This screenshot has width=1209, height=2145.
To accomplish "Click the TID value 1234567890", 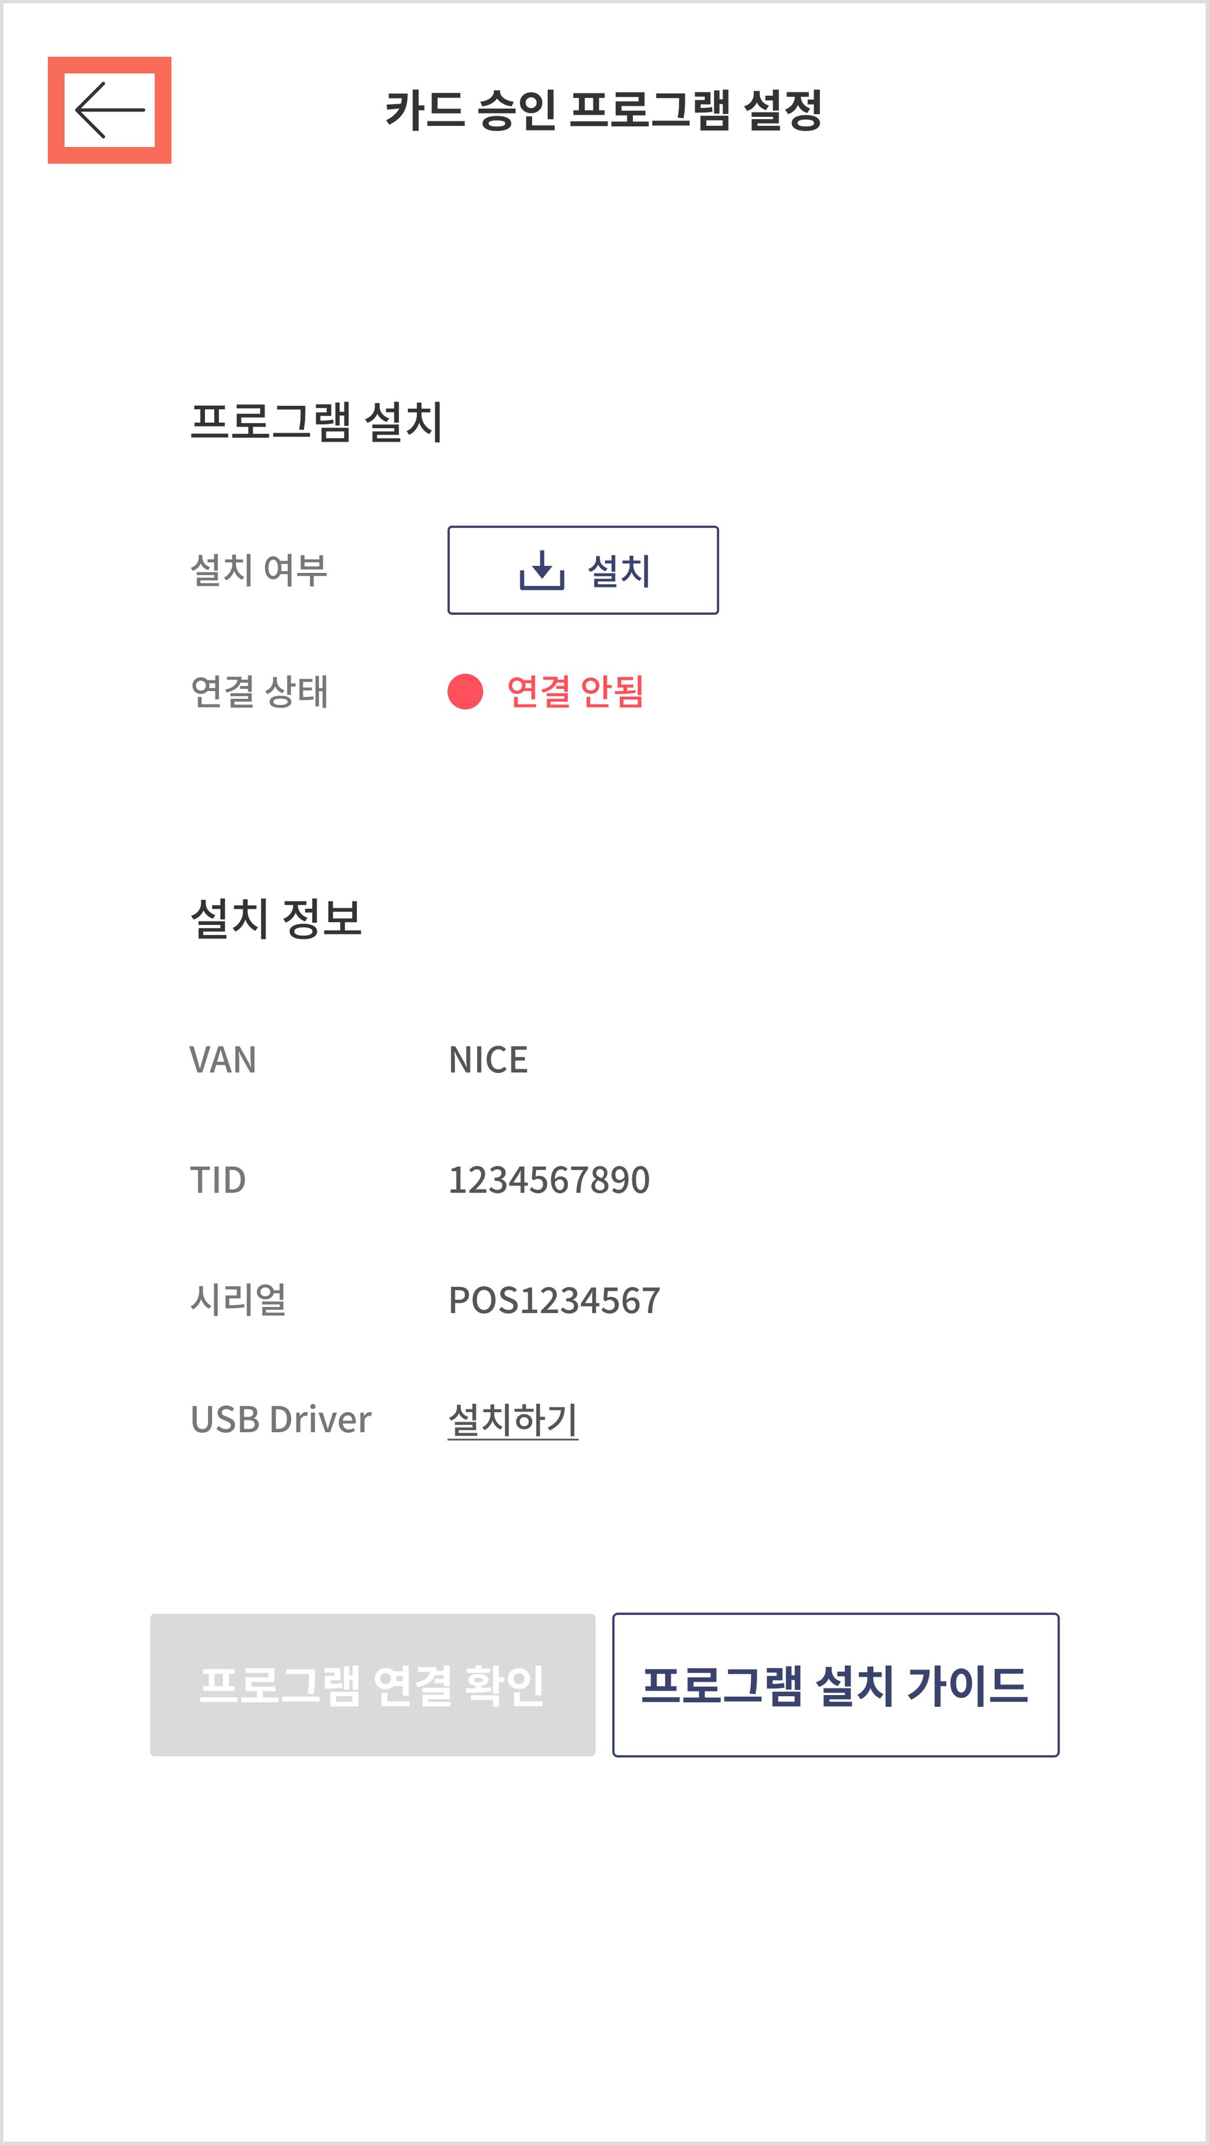I will click(549, 1180).
